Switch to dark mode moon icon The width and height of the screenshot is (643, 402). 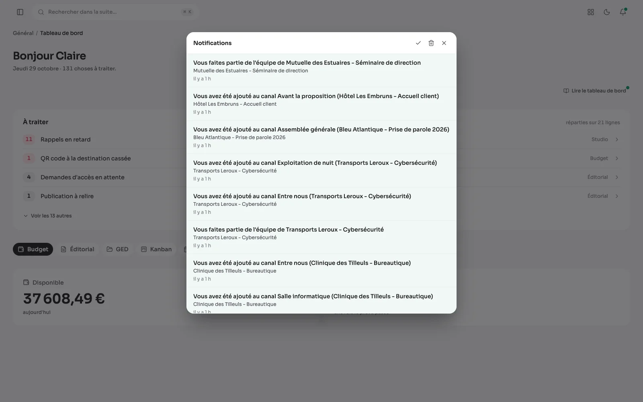tap(607, 12)
